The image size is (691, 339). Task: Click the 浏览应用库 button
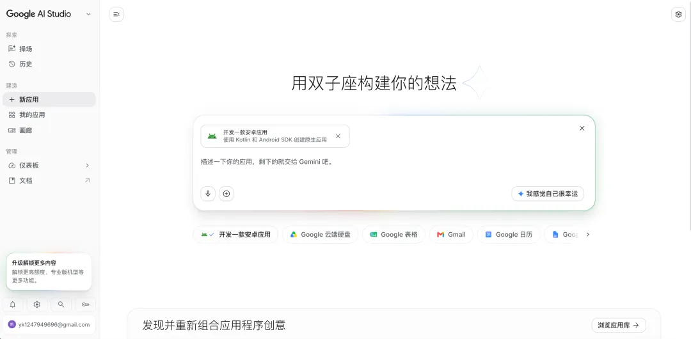[x=619, y=326]
